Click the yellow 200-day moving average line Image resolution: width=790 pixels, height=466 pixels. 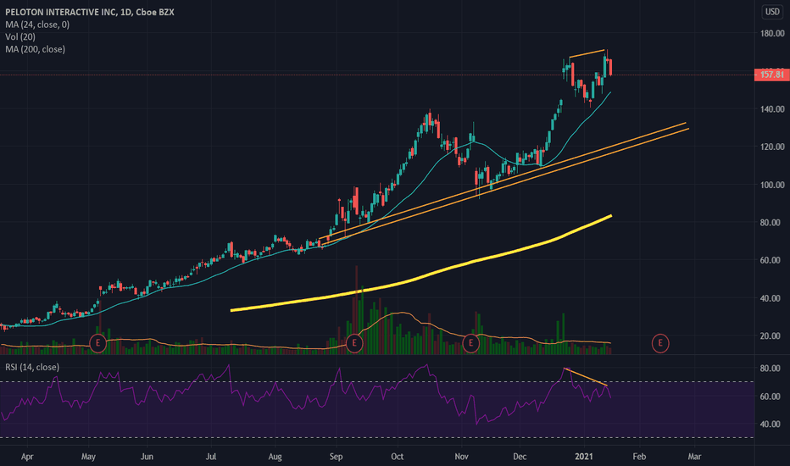[x=423, y=275]
